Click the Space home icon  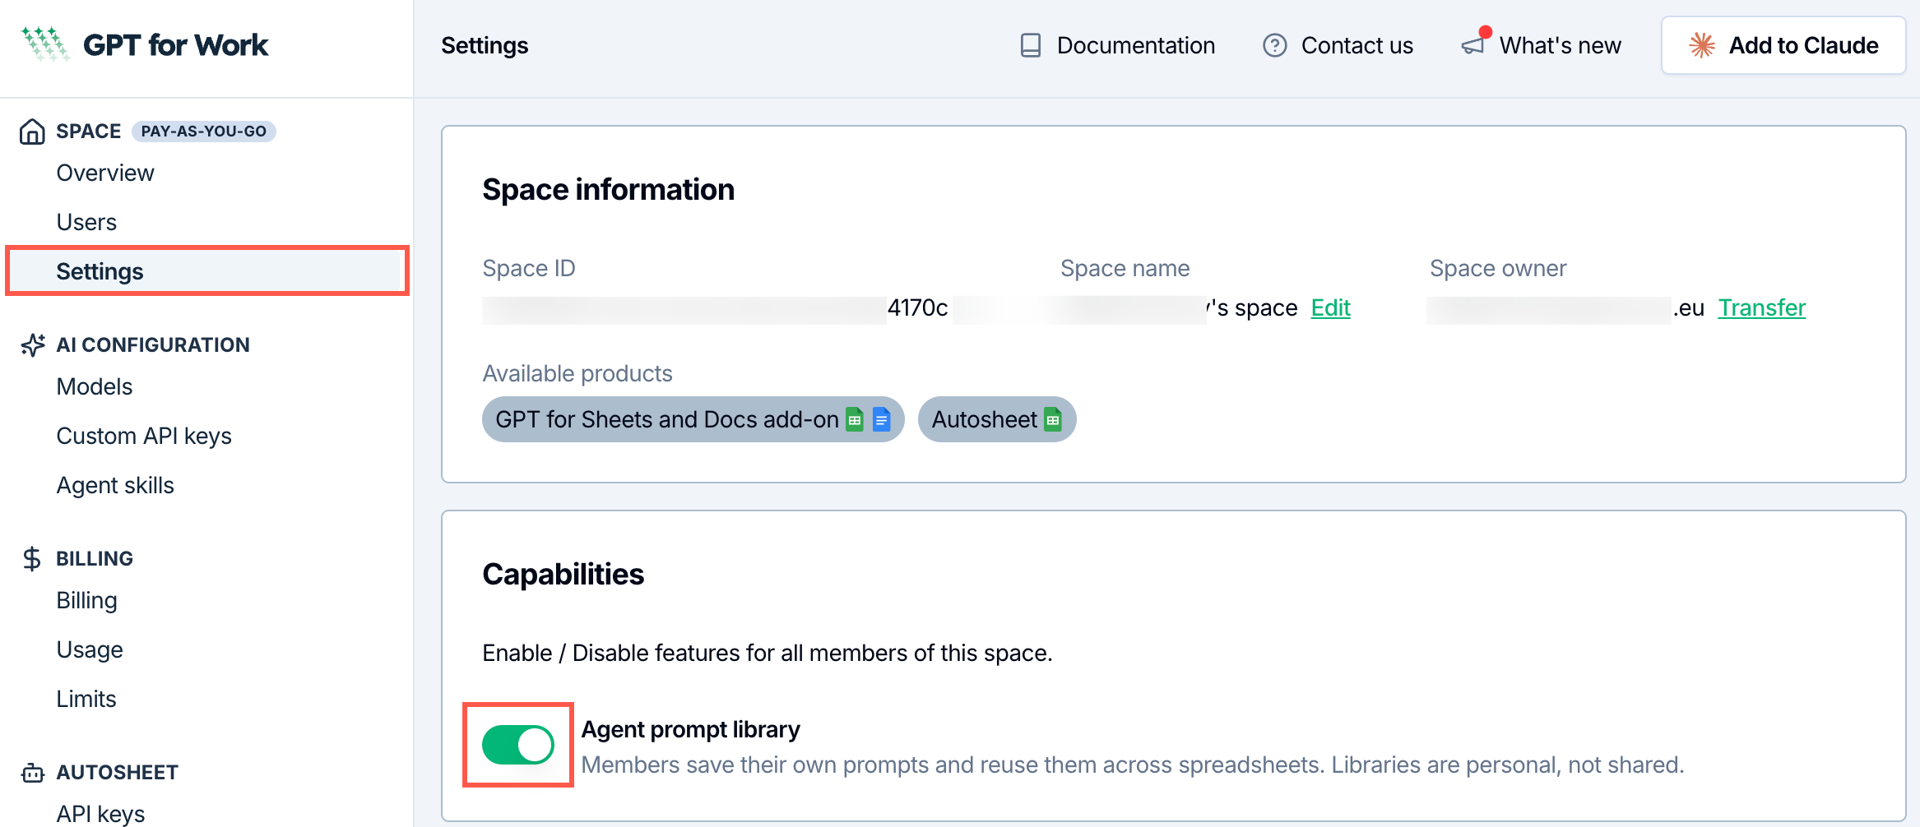click(x=32, y=132)
